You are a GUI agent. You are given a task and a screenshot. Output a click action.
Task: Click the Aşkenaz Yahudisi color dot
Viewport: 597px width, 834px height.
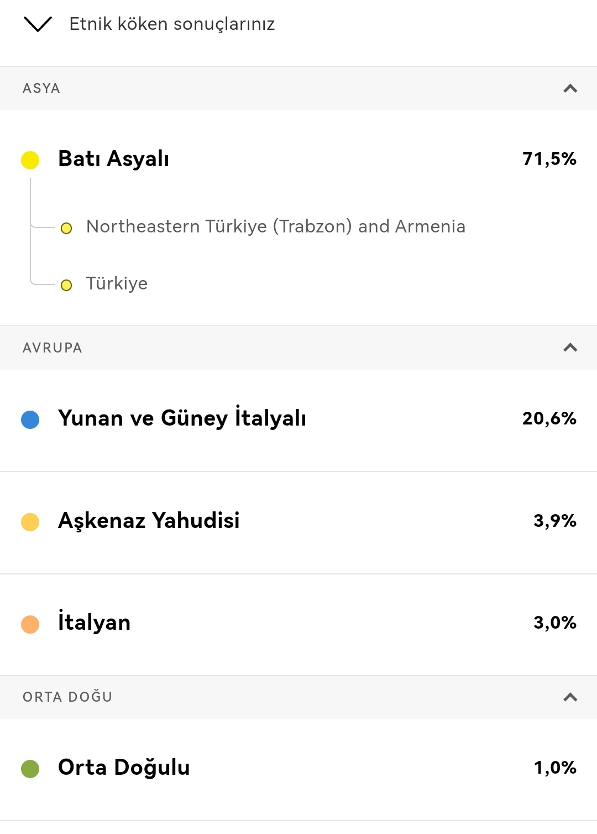pyautogui.click(x=30, y=522)
